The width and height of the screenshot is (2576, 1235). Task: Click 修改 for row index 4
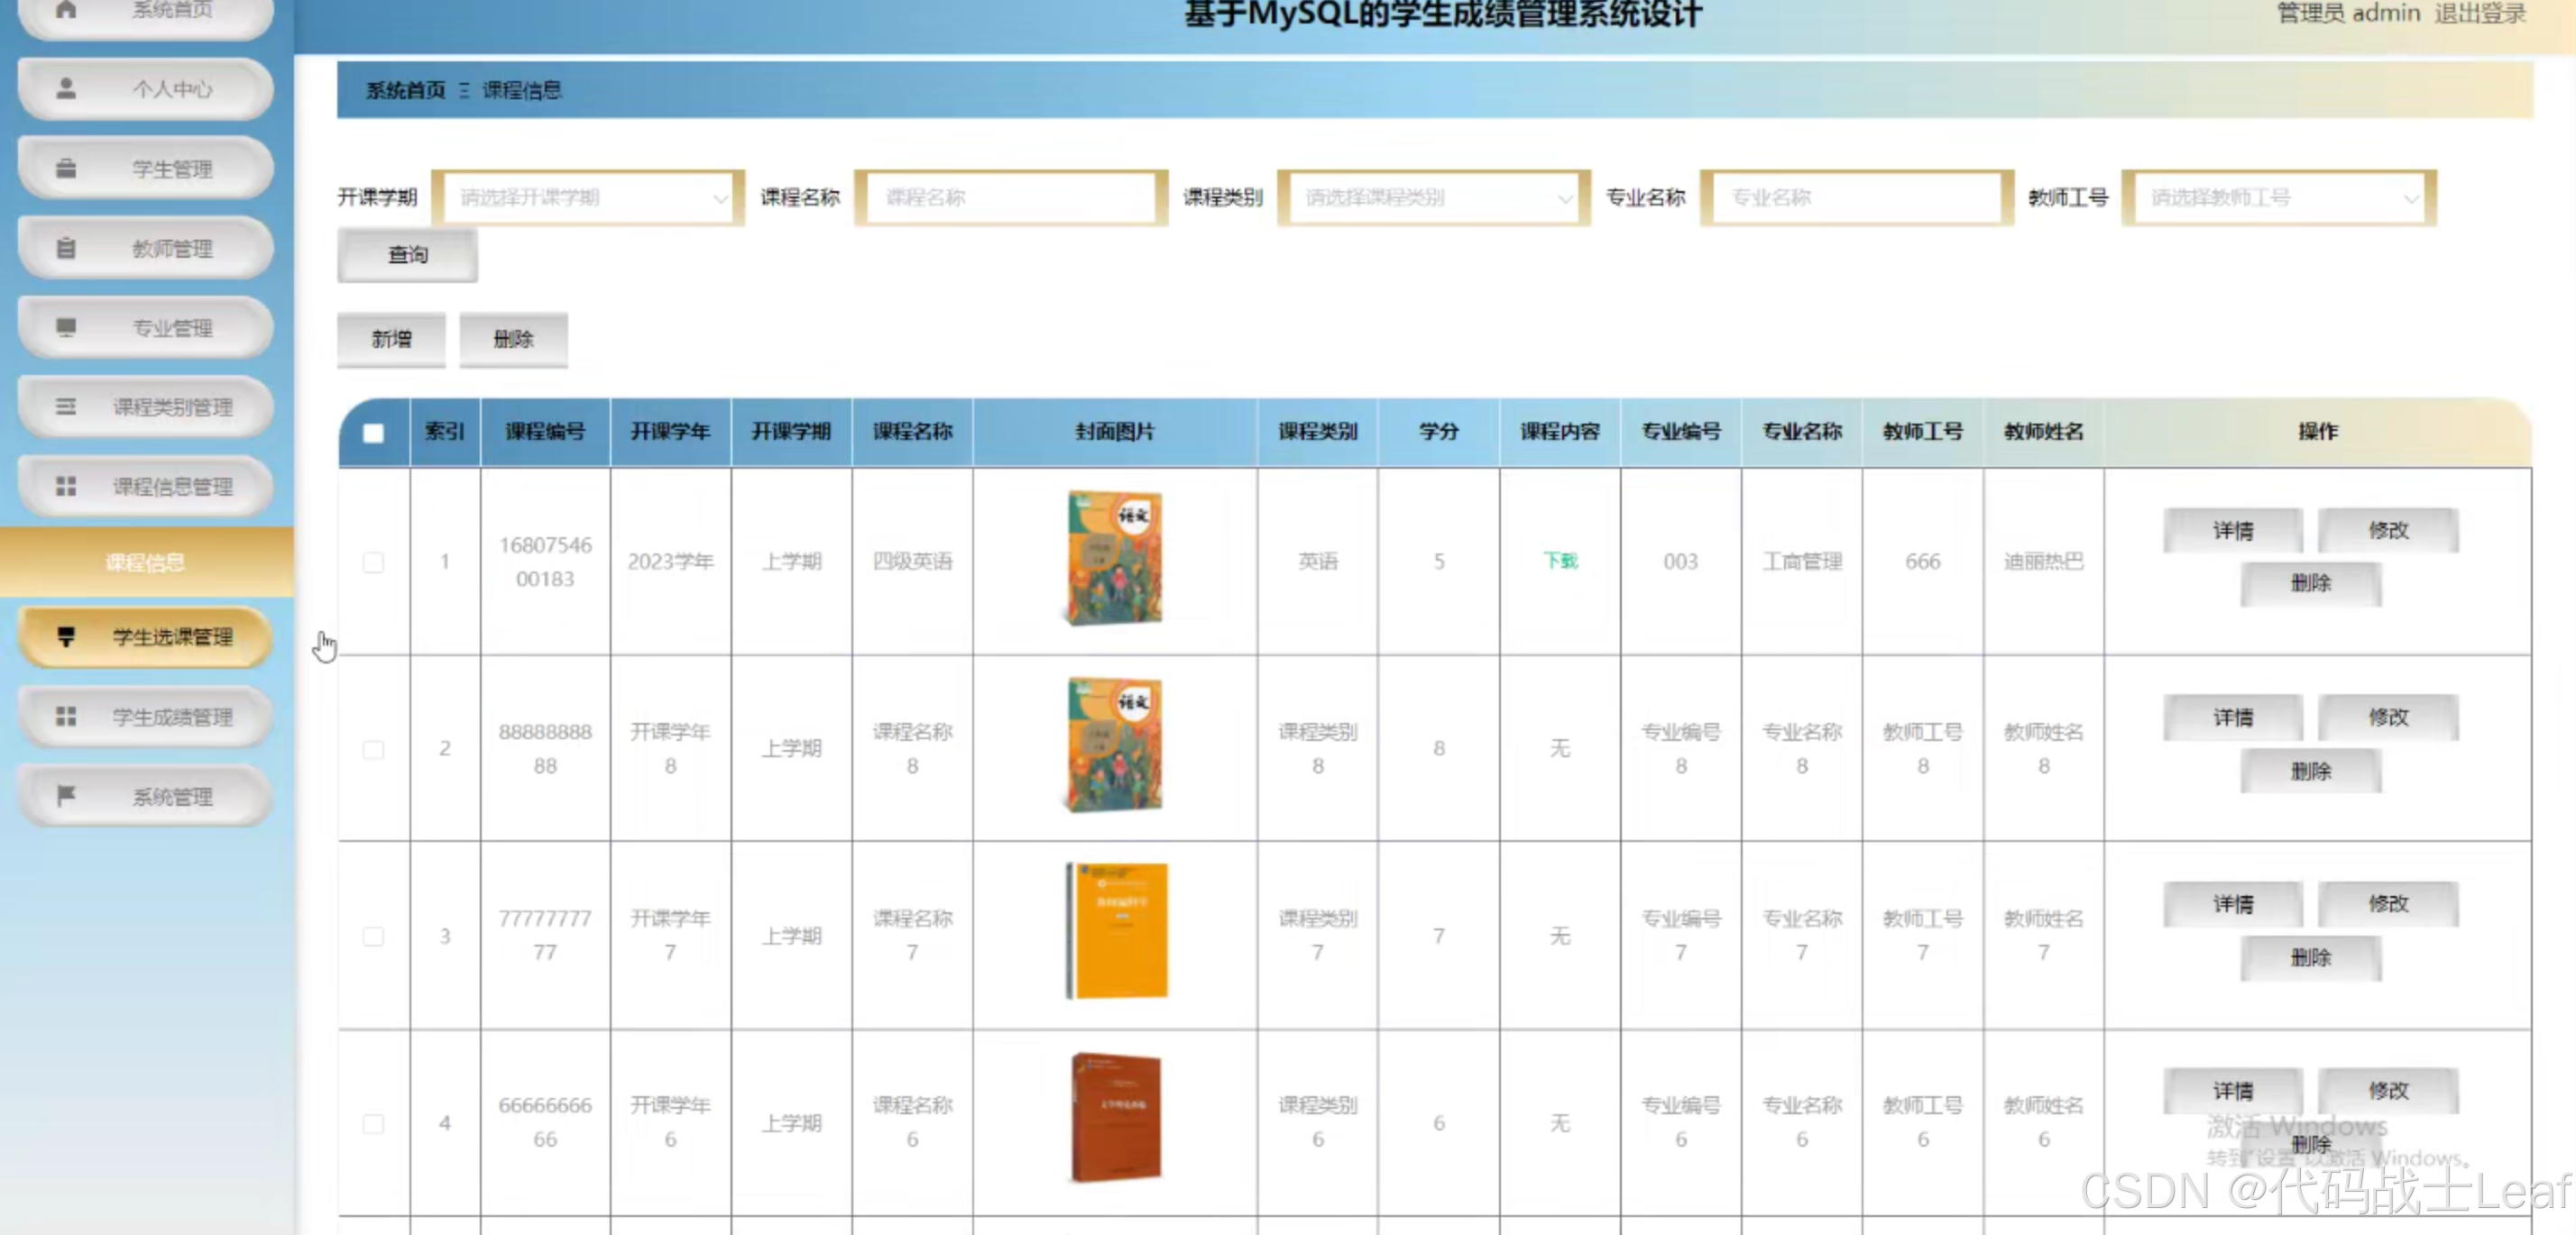pos(2387,1091)
